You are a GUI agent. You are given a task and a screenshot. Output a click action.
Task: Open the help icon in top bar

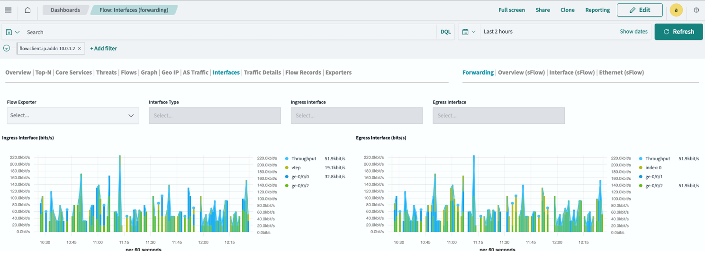[696, 10]
